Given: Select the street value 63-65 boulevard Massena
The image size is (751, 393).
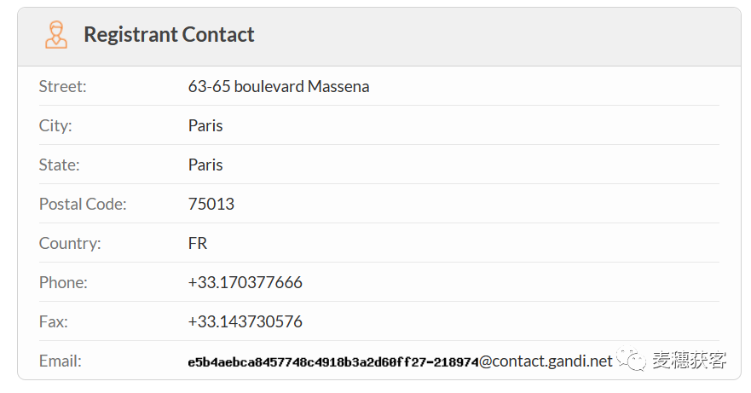Looking at the screenshot, I should point(278,87).
